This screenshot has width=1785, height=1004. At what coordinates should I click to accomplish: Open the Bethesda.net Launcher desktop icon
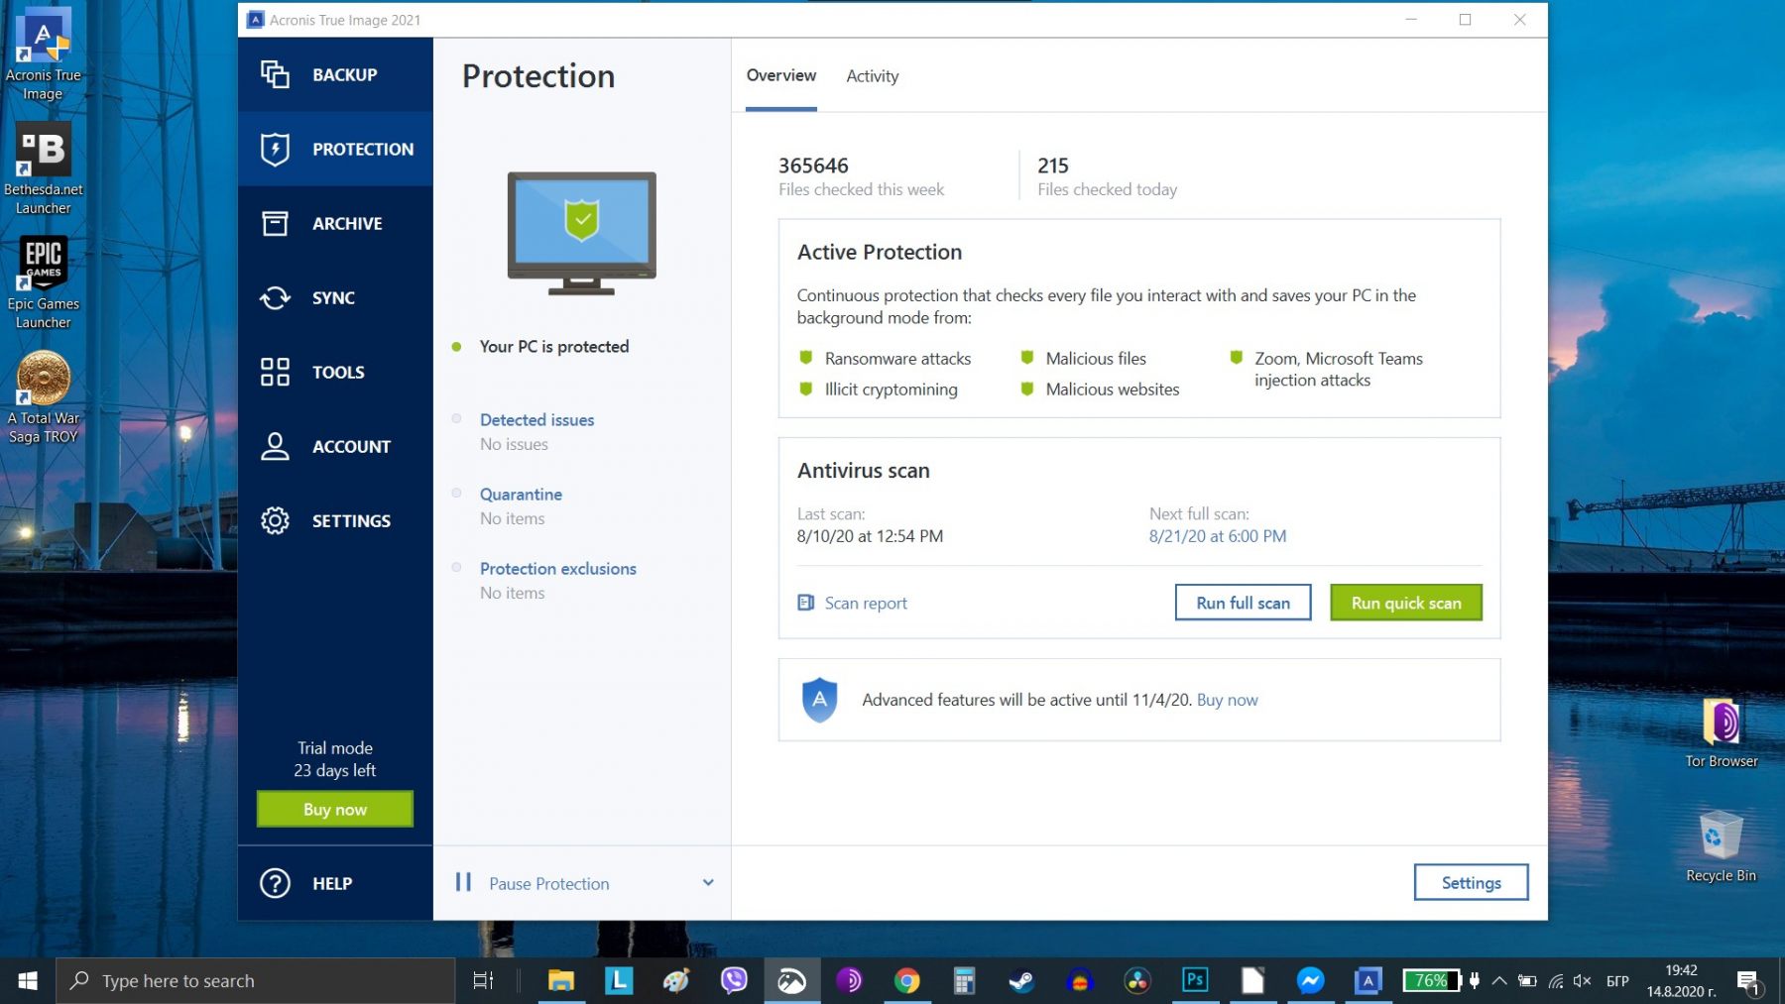(x=43, y=168)
